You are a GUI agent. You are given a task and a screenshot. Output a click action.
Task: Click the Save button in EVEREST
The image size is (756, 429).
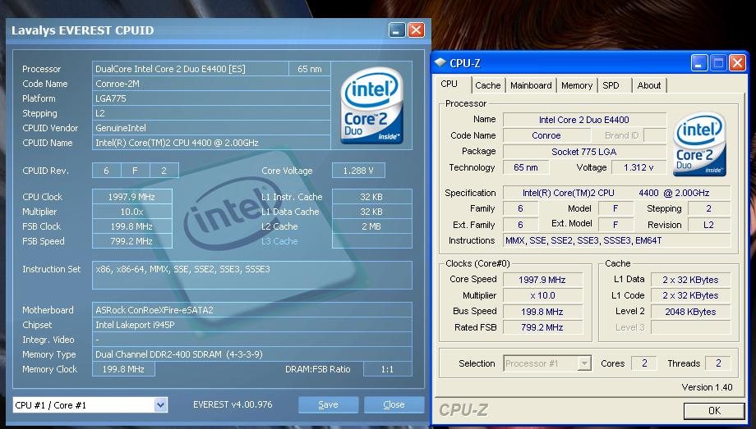click(x=329, y=405)
